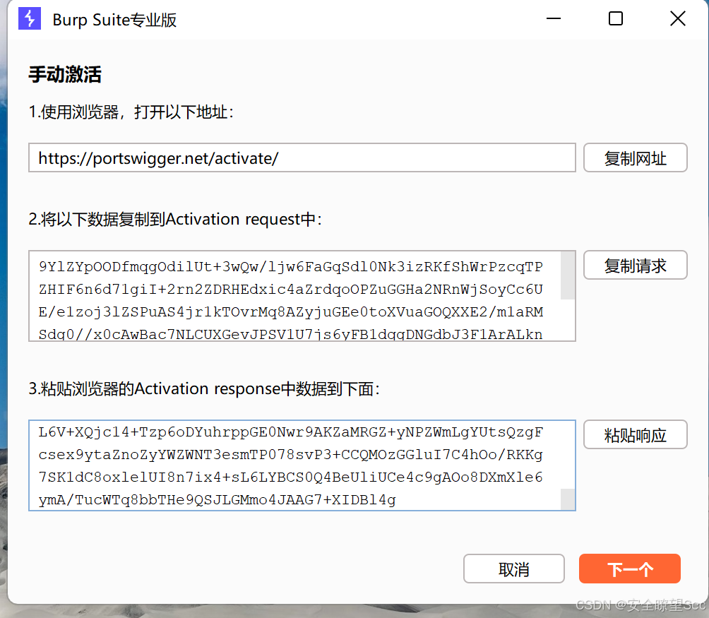Copy the activation URL with 复制网址

(x=636, y=158)
